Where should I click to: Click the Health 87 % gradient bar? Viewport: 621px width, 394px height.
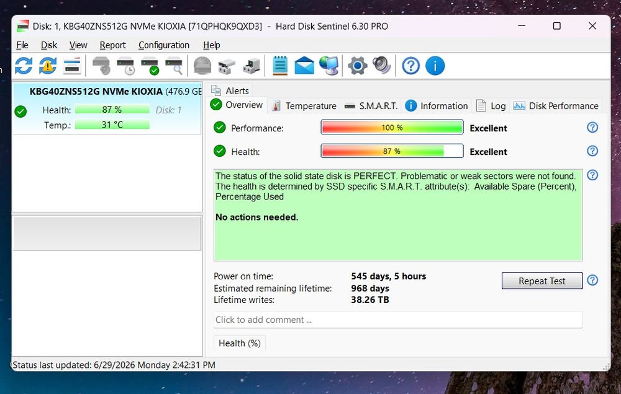(392, 151)
